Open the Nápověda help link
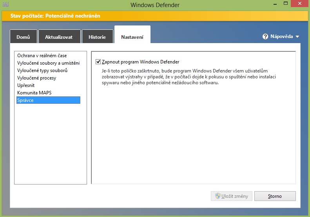 click(281, 36)
